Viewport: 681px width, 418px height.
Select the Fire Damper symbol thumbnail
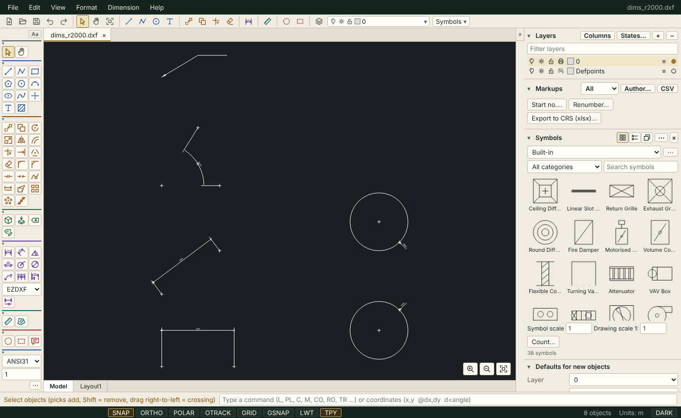pyautogui.click(x=584, y=236)
